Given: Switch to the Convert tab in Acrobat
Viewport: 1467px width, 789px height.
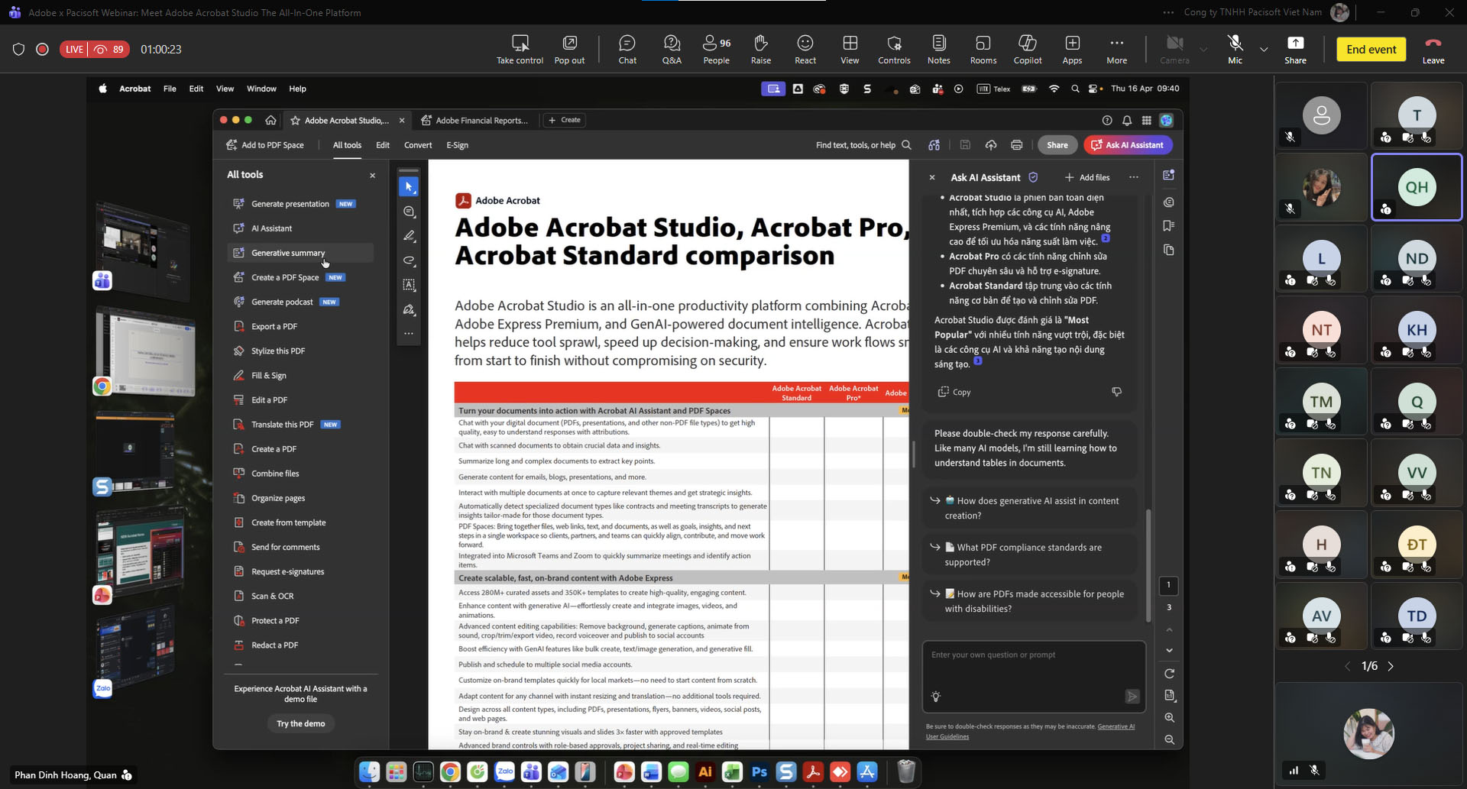Looking at the screenshot, I should pos(418,145).
